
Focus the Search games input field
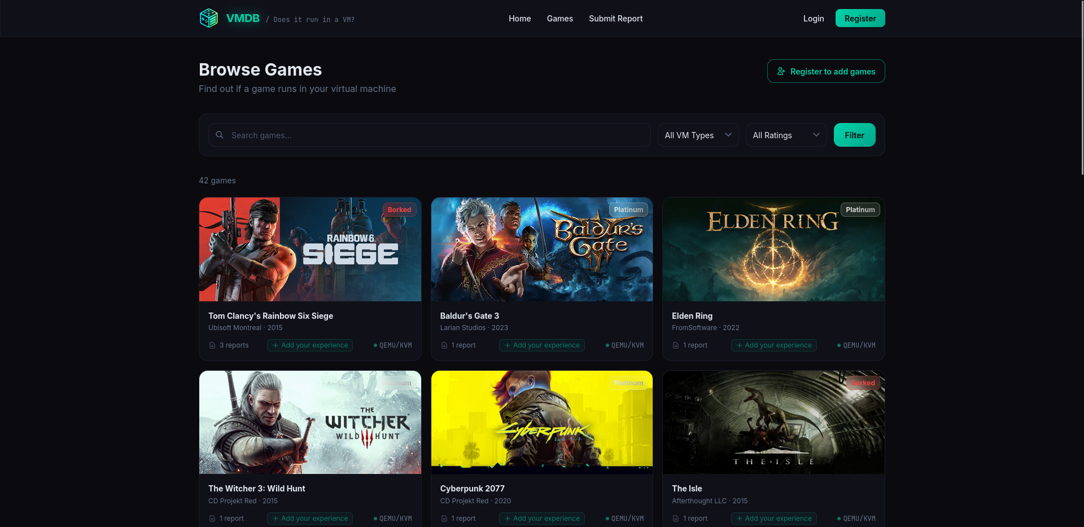(435, 135)
